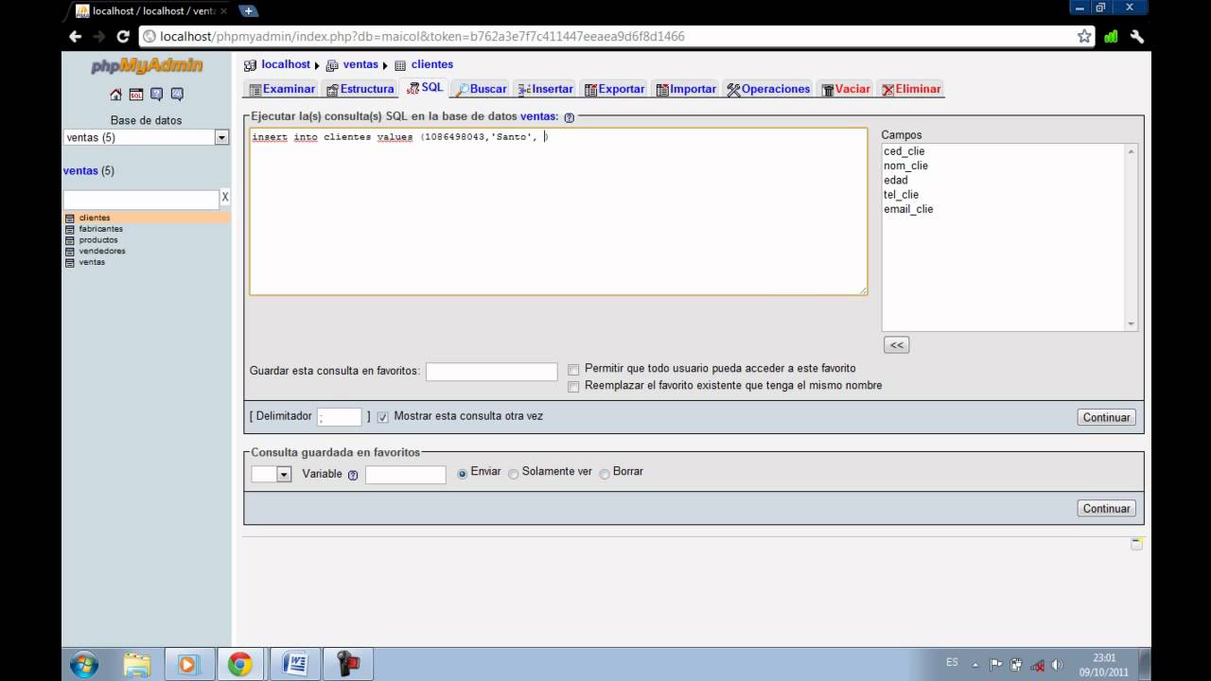Reload the page
This screenshot has height=681, width=1211.
point(123,36)
